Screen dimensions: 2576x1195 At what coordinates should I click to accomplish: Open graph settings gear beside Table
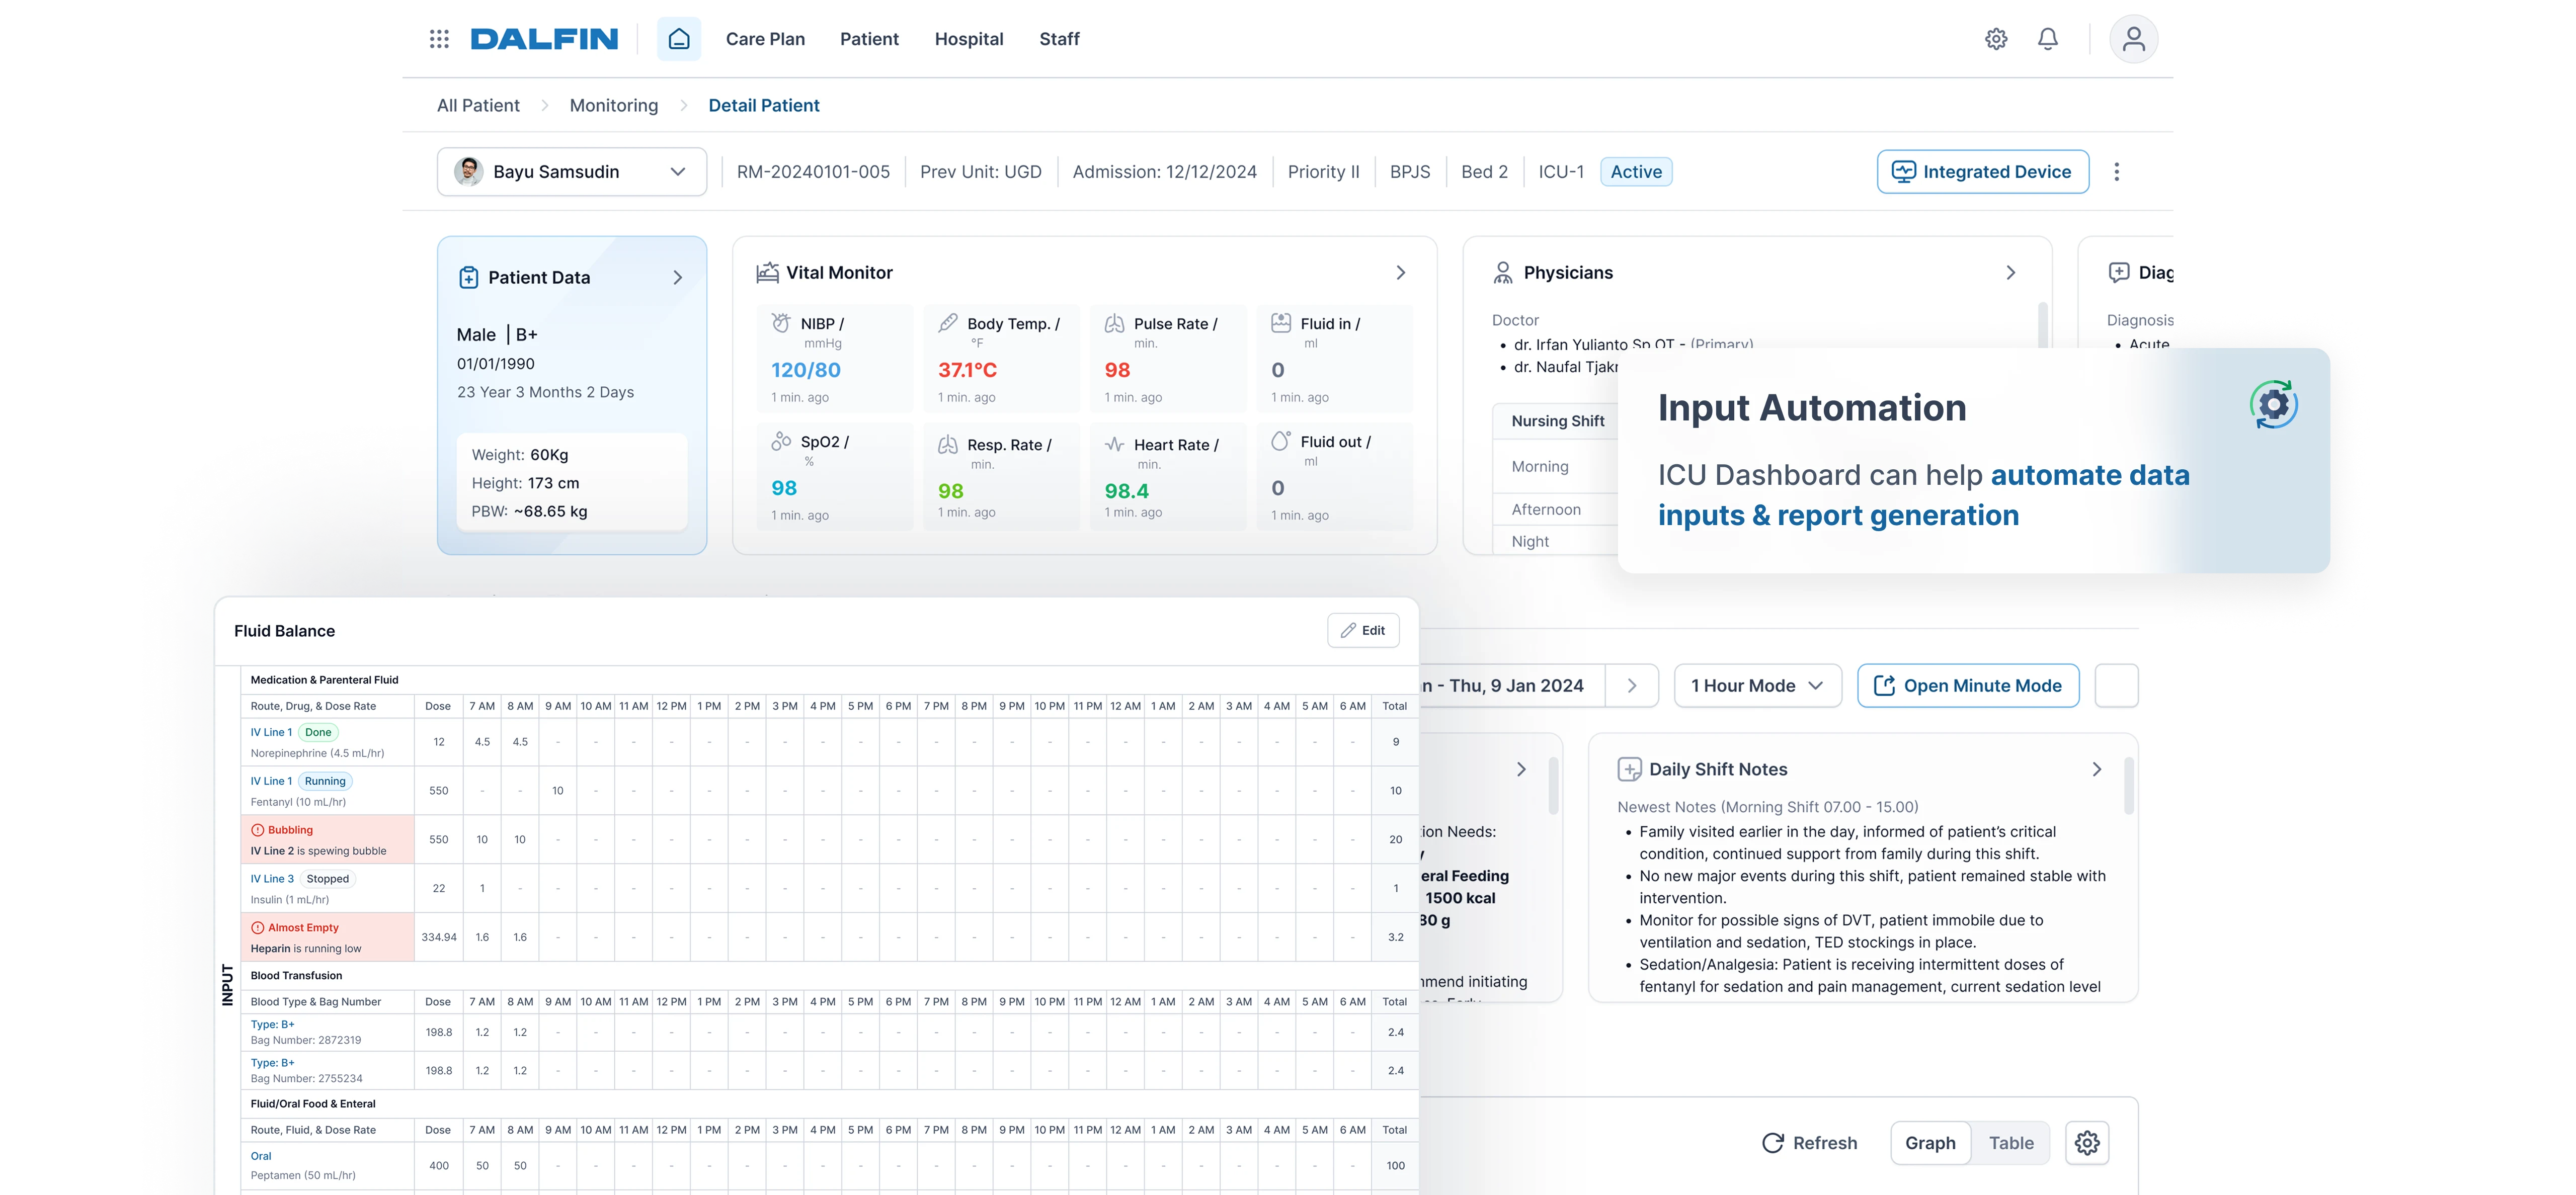[x=2087, y=1143]
